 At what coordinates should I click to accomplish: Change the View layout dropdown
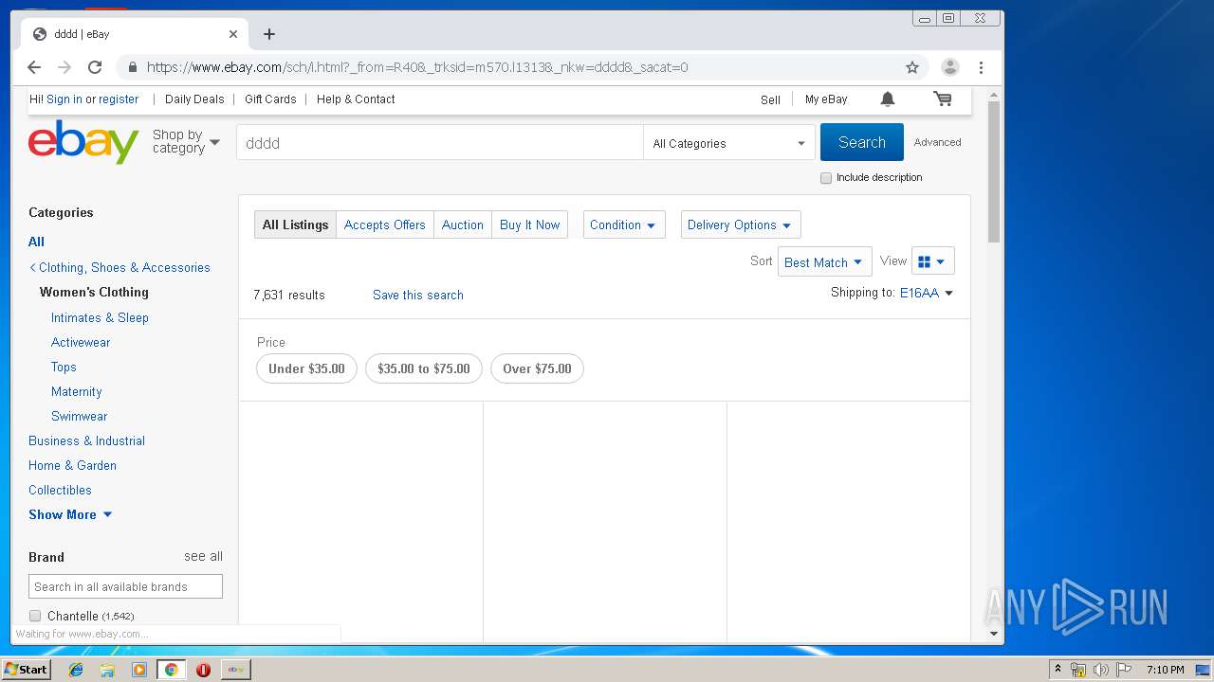pos(932,261)
